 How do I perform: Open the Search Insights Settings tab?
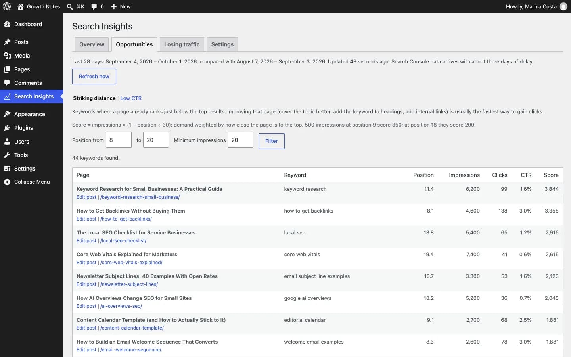(x=222, y=44)
